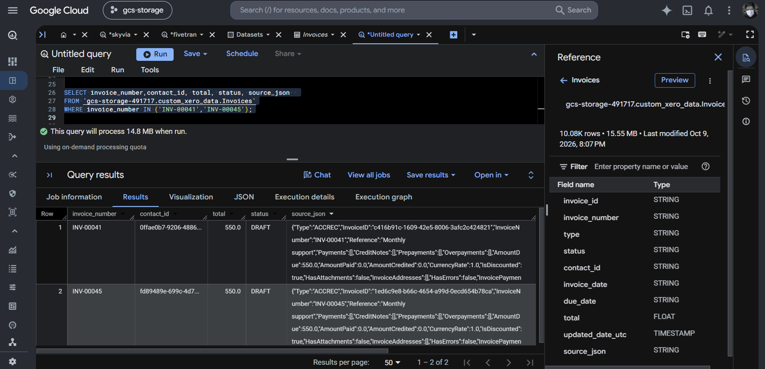The height and width of the screenshot is (369, 765).
Task: Open the Tools menu
Action: 150,70
